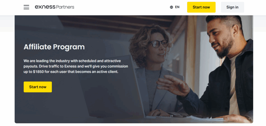This screenshot has width=266, height=126.
Task: Open the Sign in page
Action: click(232, 7)
